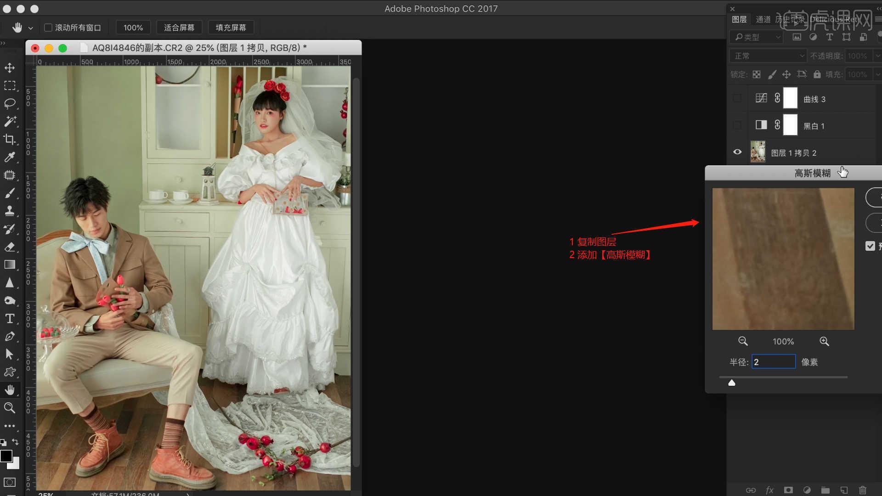The image size is (882, 496).
Task: Expand the opacity 不透明度 dropdown arrow
Action: tap(877, 56)
